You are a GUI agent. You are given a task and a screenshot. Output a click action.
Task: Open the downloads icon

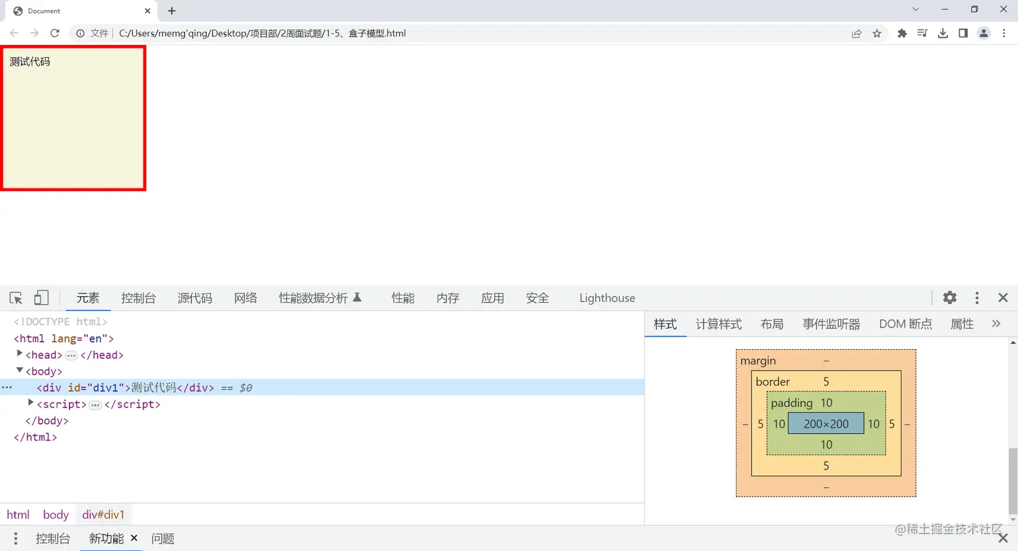coord(943,33)
